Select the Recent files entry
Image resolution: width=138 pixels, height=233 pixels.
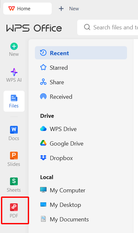(81, 53)
